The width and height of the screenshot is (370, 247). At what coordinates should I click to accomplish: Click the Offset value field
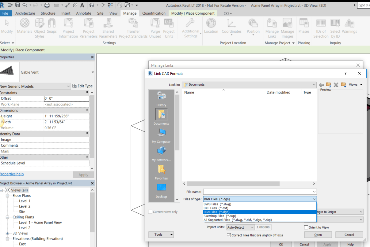tap(67, 98)
